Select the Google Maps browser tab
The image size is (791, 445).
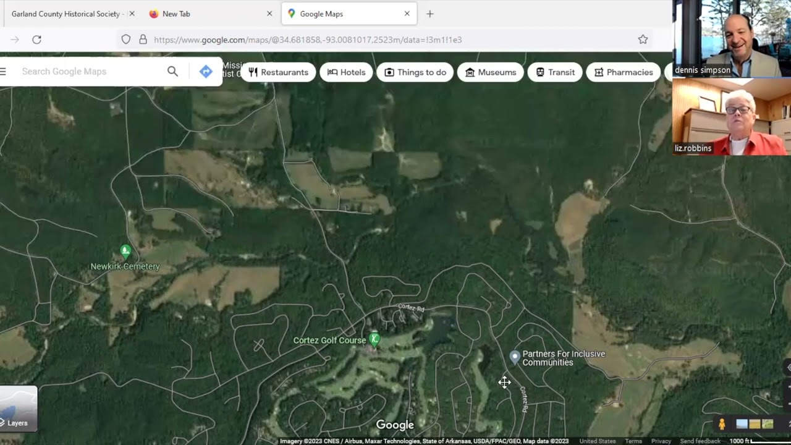pos(349,14)
